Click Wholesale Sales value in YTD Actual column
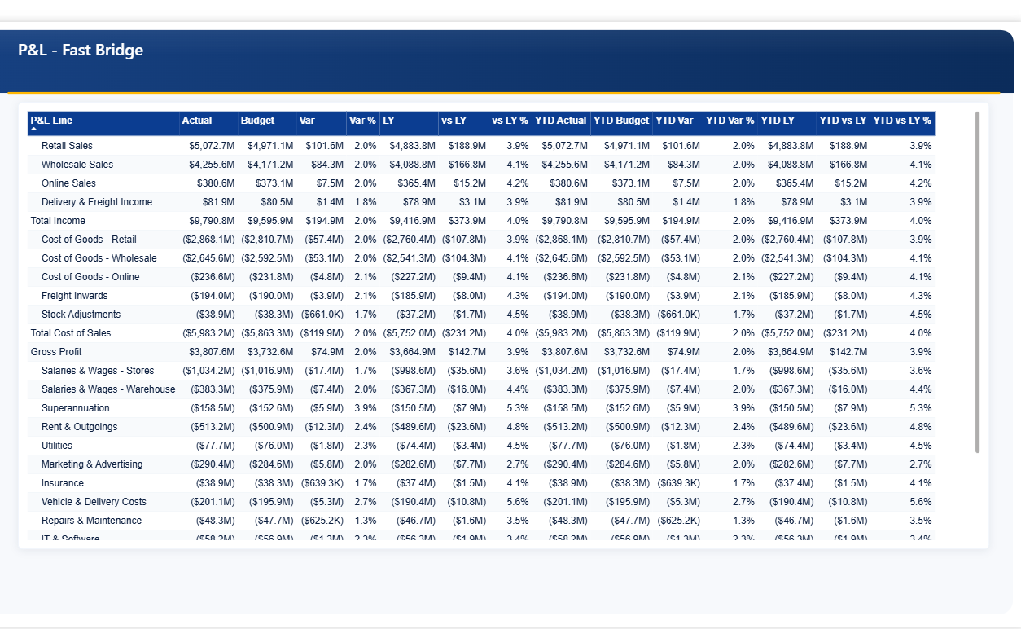The height and width of the screenshot is (629, 1021). click(564, 165)
